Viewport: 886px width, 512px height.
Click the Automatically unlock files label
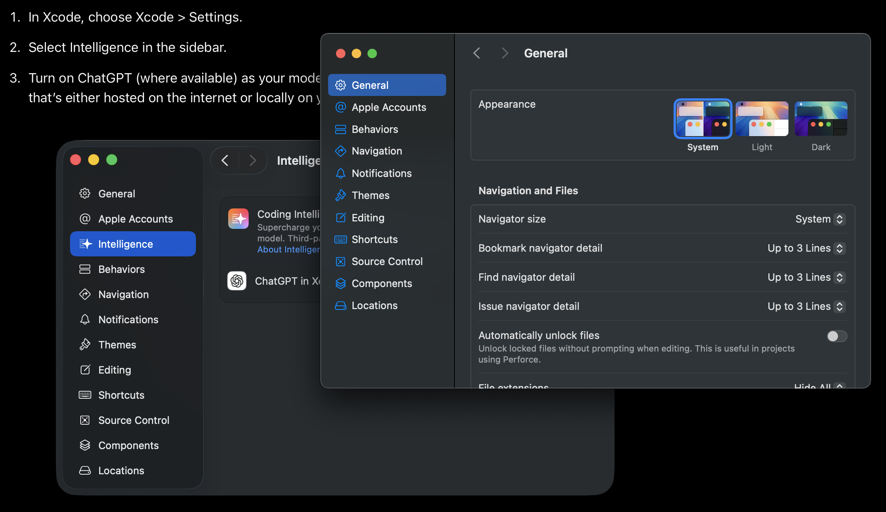[539, 335]
